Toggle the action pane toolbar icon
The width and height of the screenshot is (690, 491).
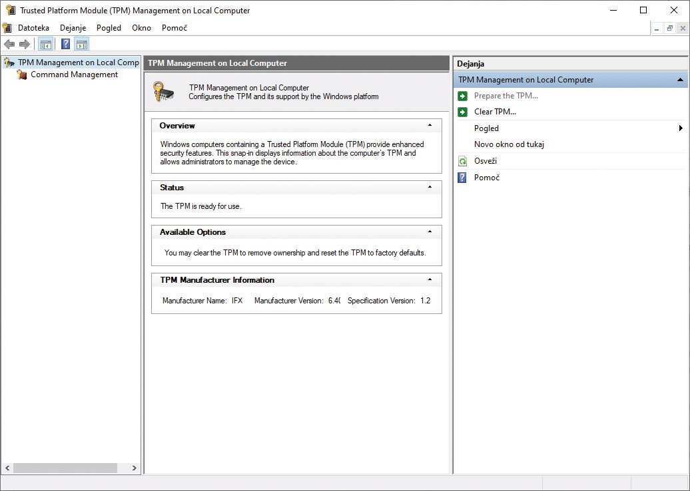pyautogui.click(x=82, y=44)
